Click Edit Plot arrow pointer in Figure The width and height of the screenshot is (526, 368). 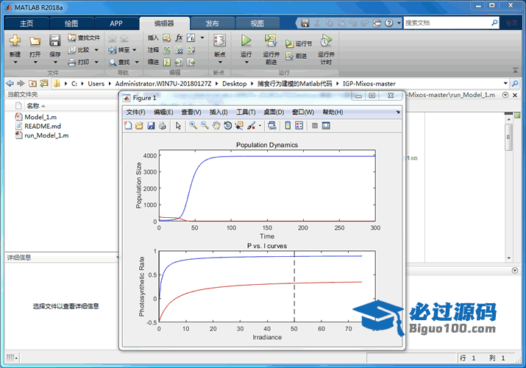click(178, 125)
